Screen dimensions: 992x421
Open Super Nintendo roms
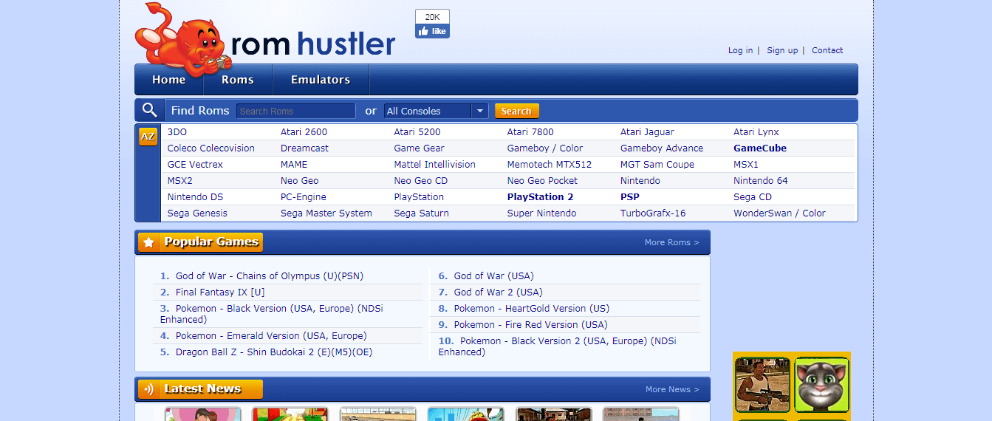pyautogui.click(x=542, y=213)
